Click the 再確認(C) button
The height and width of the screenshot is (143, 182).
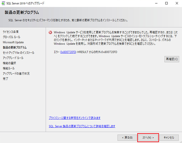172,59
